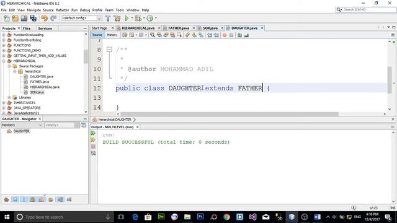The width and height of the screenshot is (397, 223).
Task: Open the Navigate menu
Action: click(33, 10)
